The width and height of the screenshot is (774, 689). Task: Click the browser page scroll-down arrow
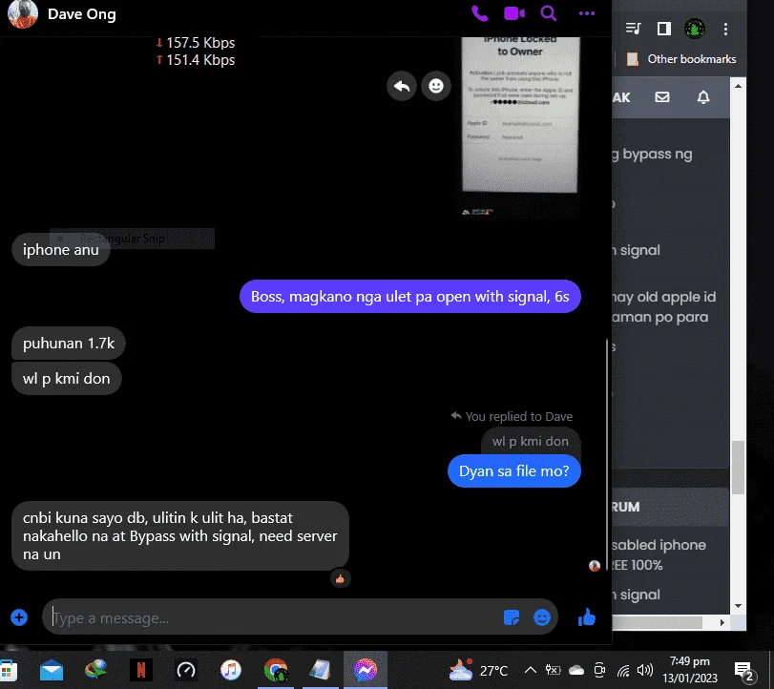pos(738,606)
